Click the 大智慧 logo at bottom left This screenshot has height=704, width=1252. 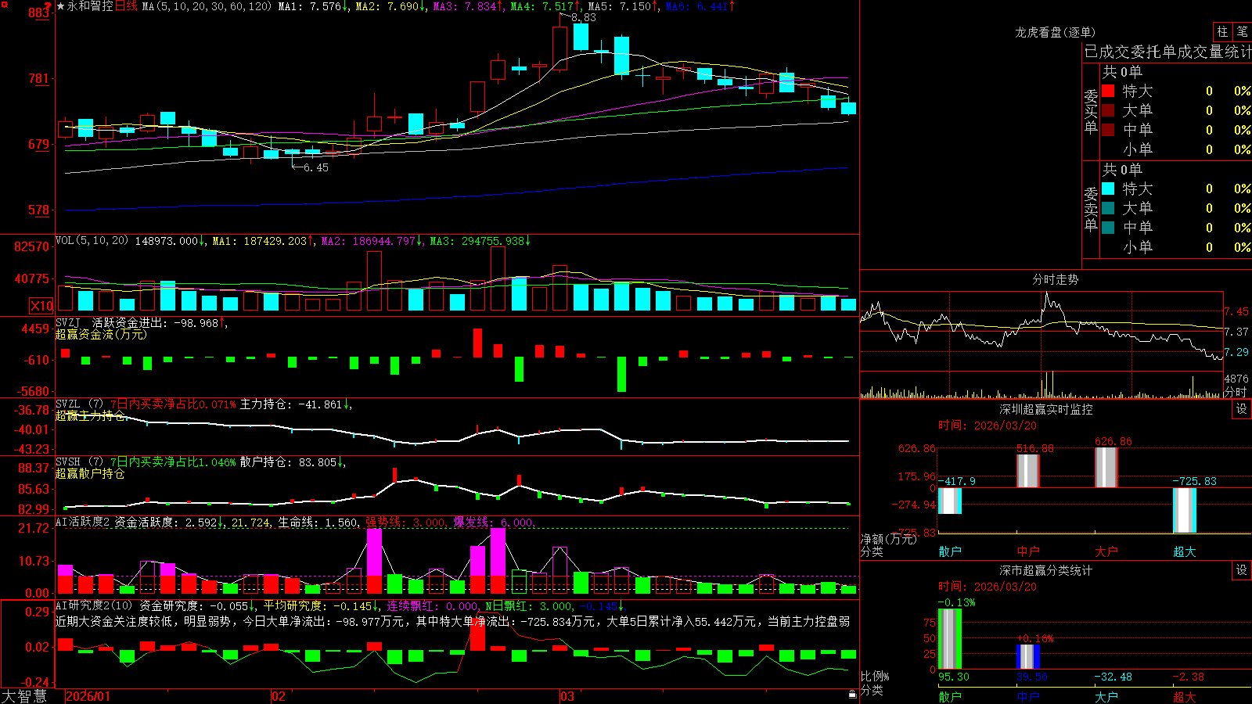24,696
